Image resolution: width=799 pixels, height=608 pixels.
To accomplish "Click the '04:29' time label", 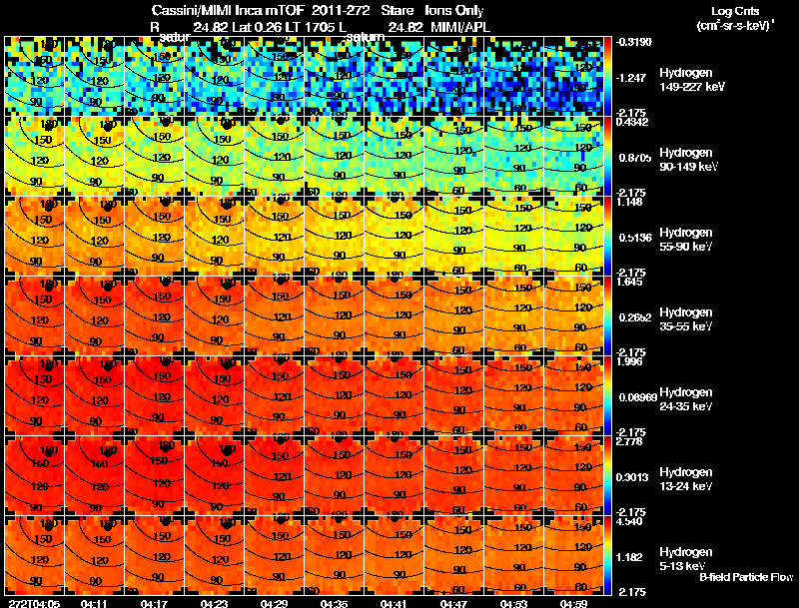I will pos(274,603).
